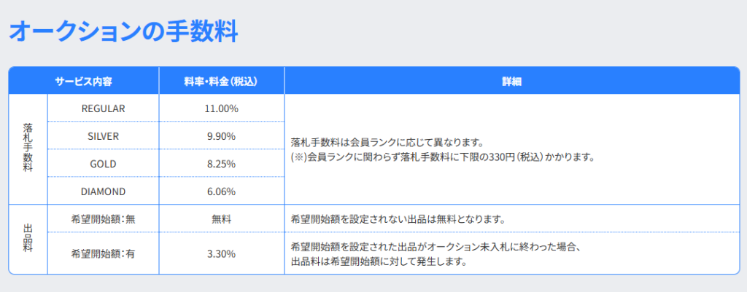
Task: Click the 3.30% listing fee value
Action: [221, 254]
